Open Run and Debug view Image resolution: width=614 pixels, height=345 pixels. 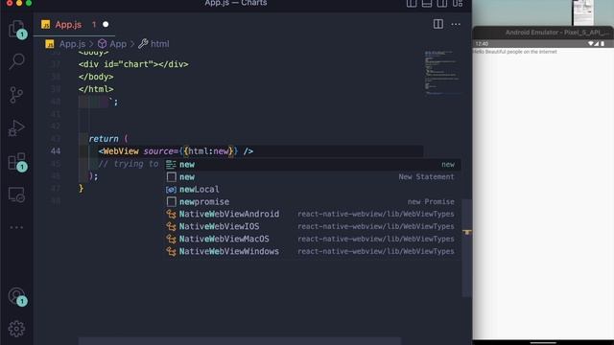[16, 128]
